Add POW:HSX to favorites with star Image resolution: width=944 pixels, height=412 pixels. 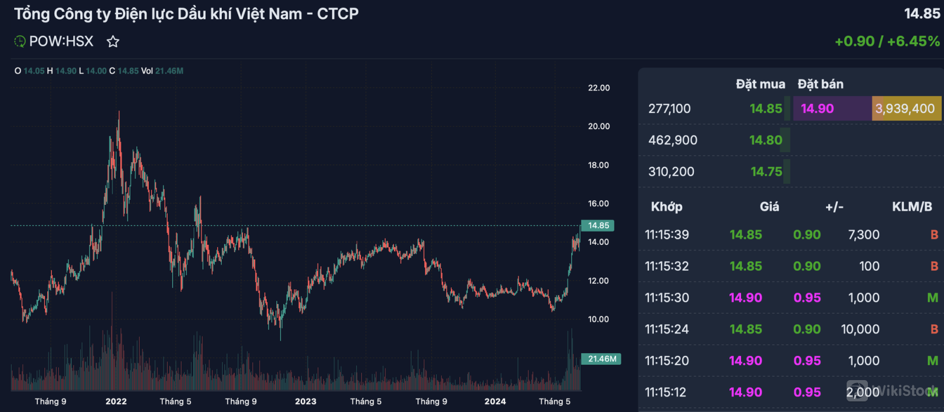113,41
